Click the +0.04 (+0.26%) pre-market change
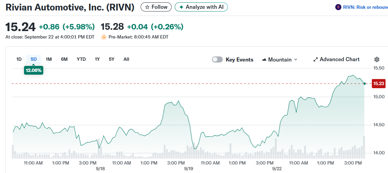388x173 pixels. click(155, 27)
